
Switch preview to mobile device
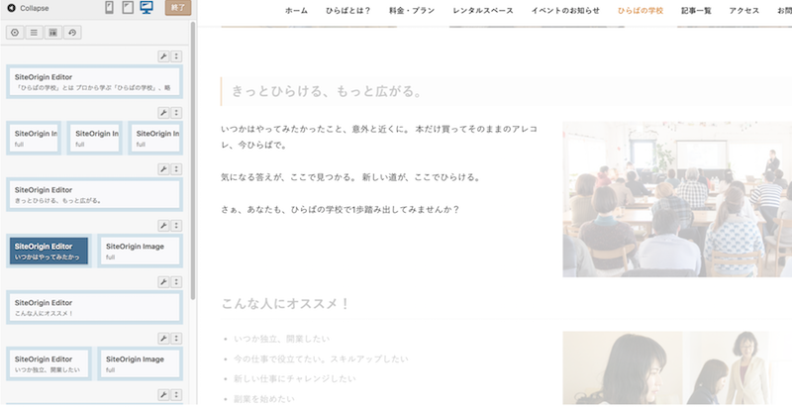(109, 9)
